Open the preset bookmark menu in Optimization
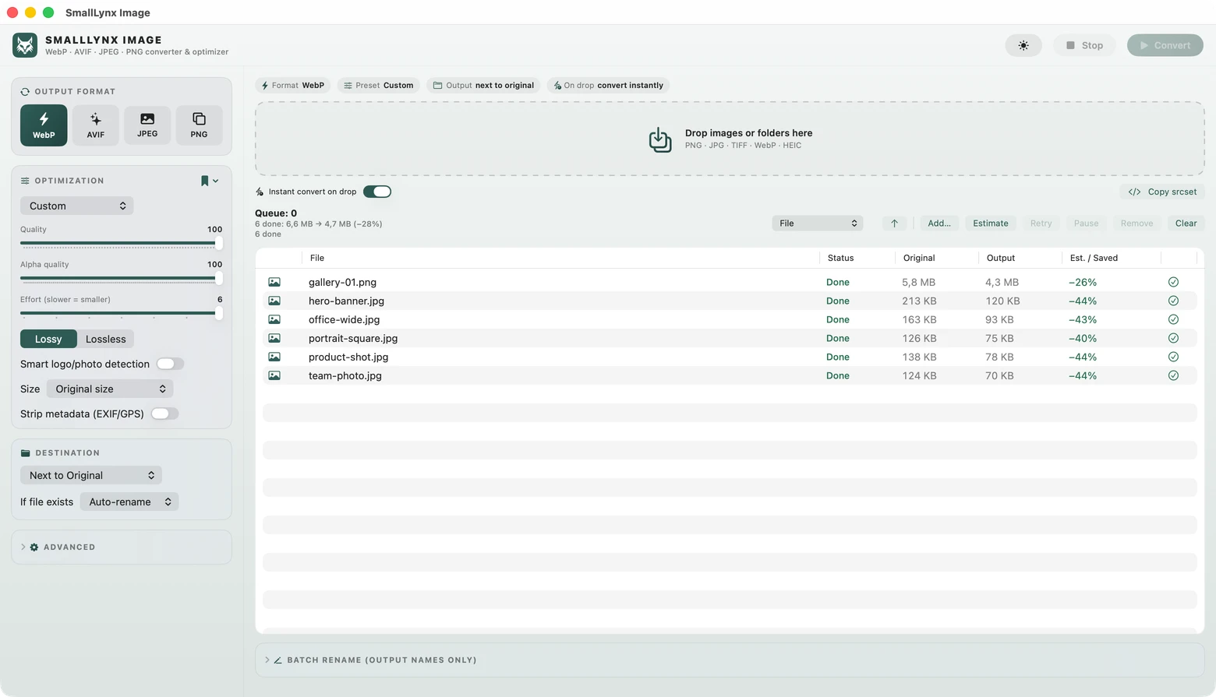Image resolution: width=1216 pixels, height=697 pixels. [209, 181]
